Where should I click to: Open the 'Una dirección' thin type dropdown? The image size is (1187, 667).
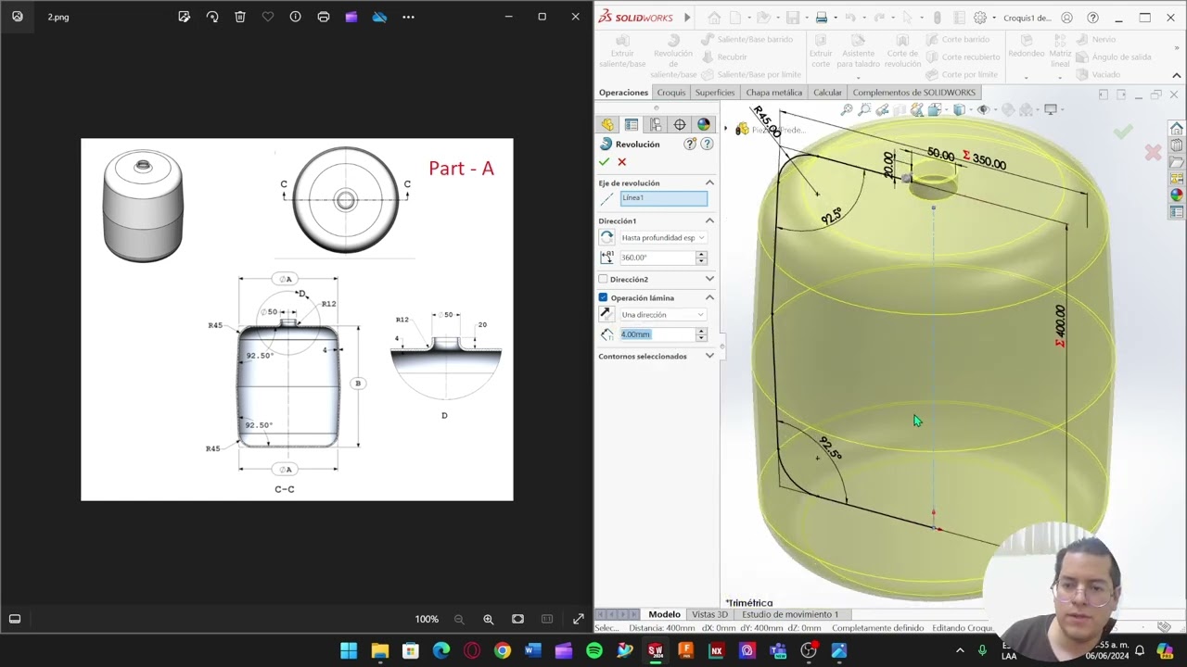point(663,315)
